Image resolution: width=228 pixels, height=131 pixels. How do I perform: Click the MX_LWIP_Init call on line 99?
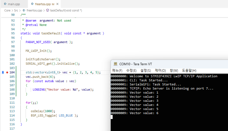39,51
